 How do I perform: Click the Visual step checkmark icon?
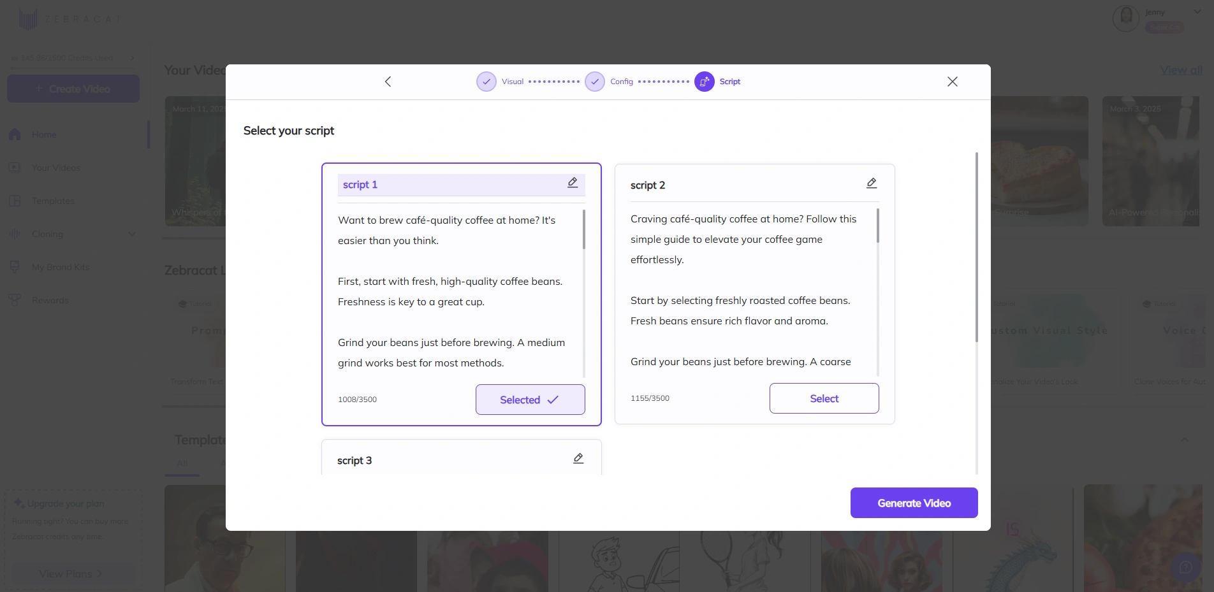click(486, 82)
